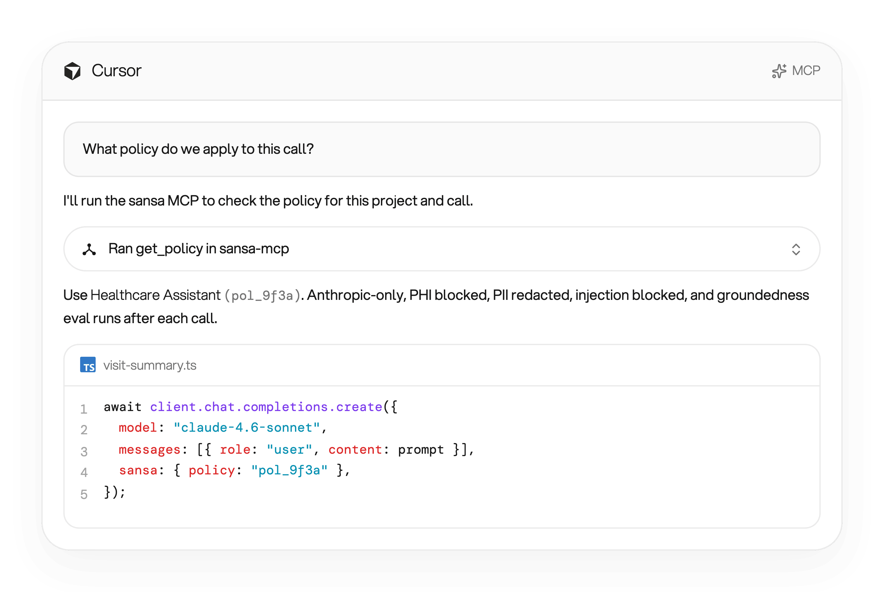Open the visit-summary.ts file name
The height and width of the screenshot is (592, 884).
pos(150,365)
